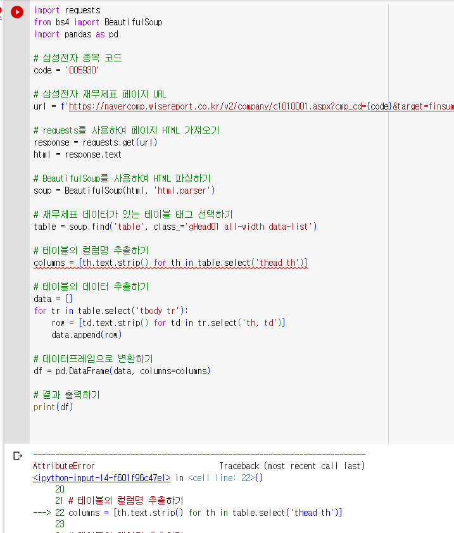Click the comment '# 테이블의 데이터 추출하기' in editor

click(91, 287)
